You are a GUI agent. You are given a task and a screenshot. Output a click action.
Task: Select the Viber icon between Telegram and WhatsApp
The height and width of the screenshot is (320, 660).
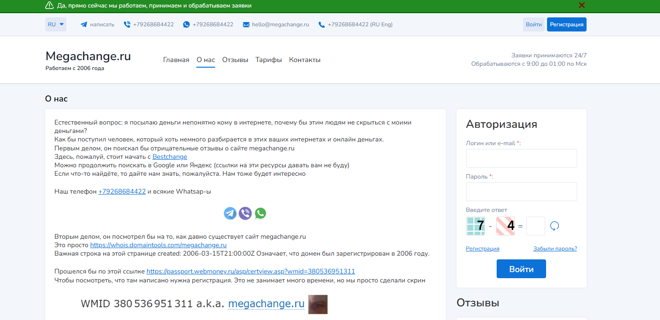245,213
